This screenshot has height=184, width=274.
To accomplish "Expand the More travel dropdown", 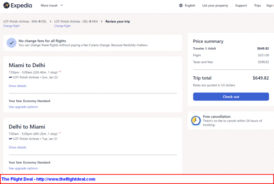I will 52,5.
